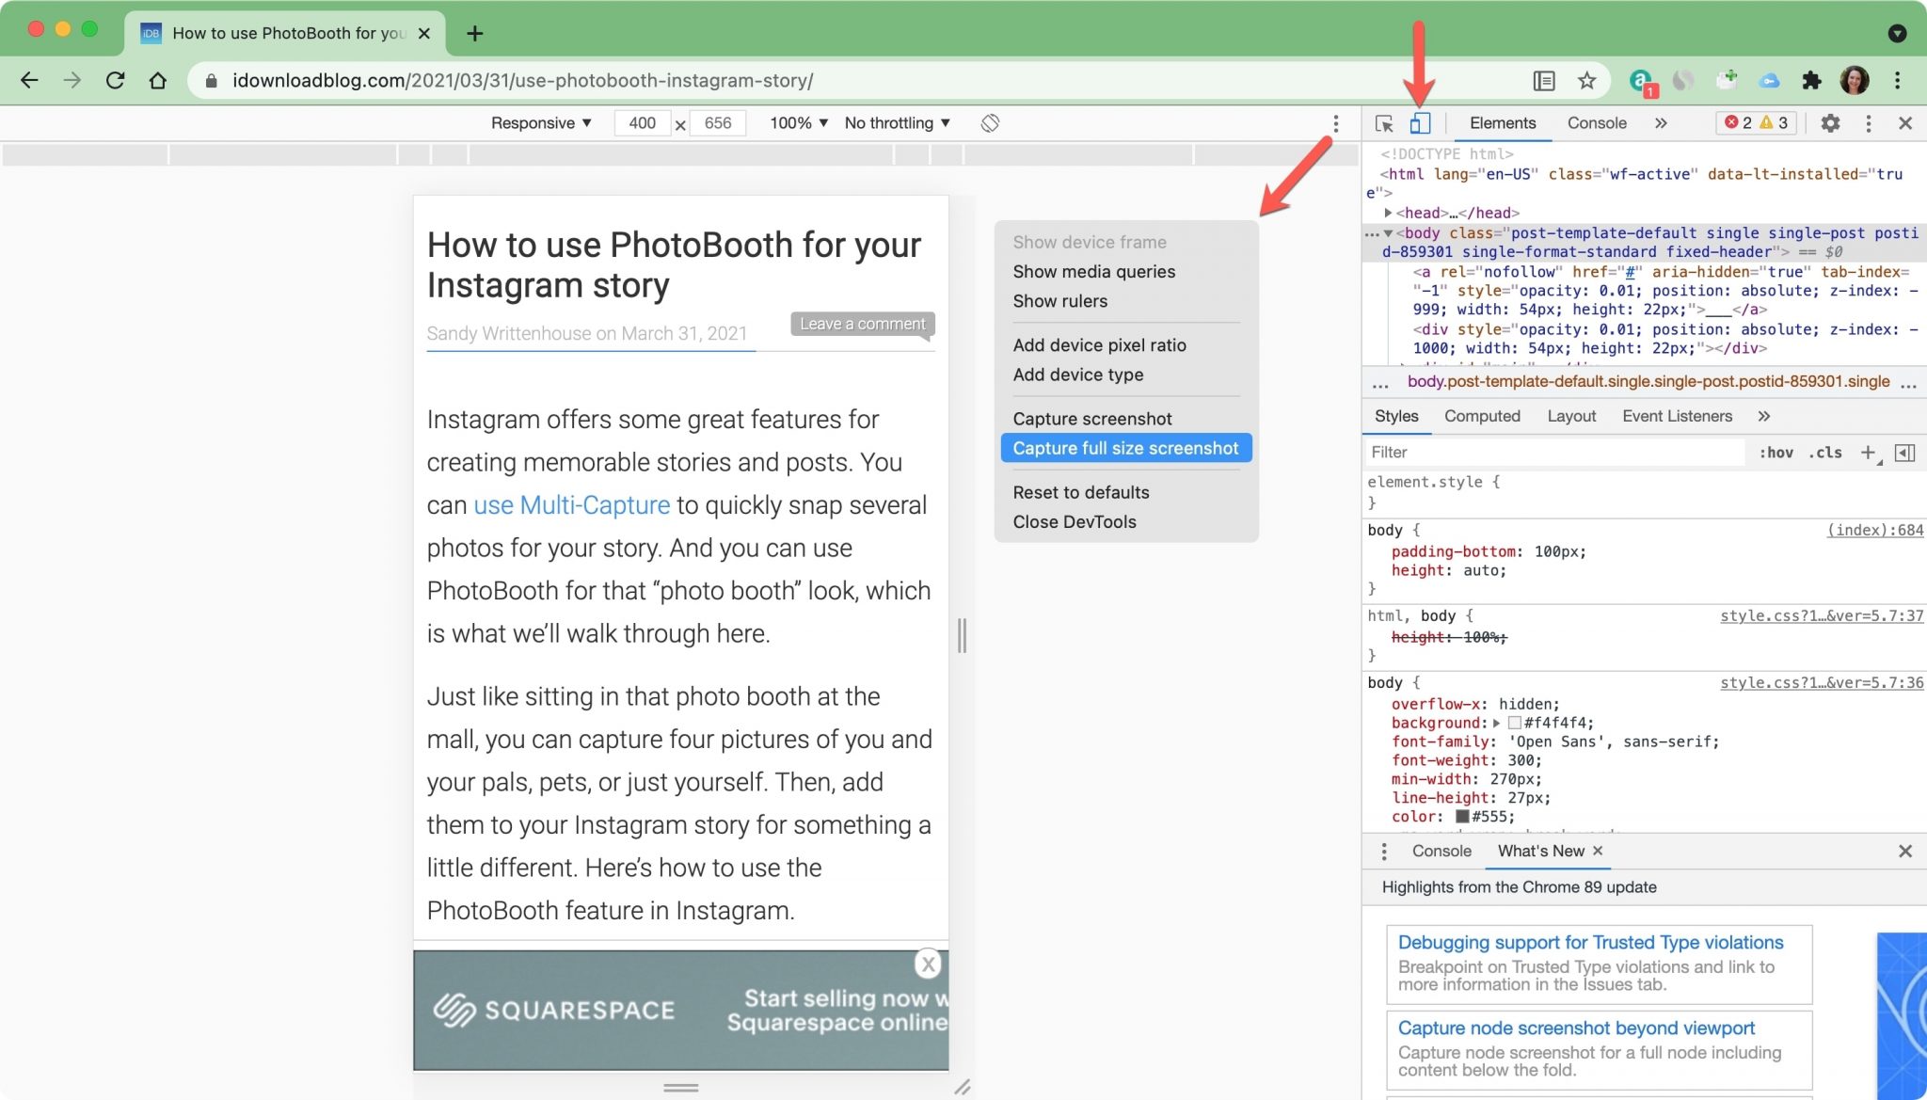Open the #f4f4f4 background color swatch
Screen dimensions: 1927x1100
tap(1514, 723)
